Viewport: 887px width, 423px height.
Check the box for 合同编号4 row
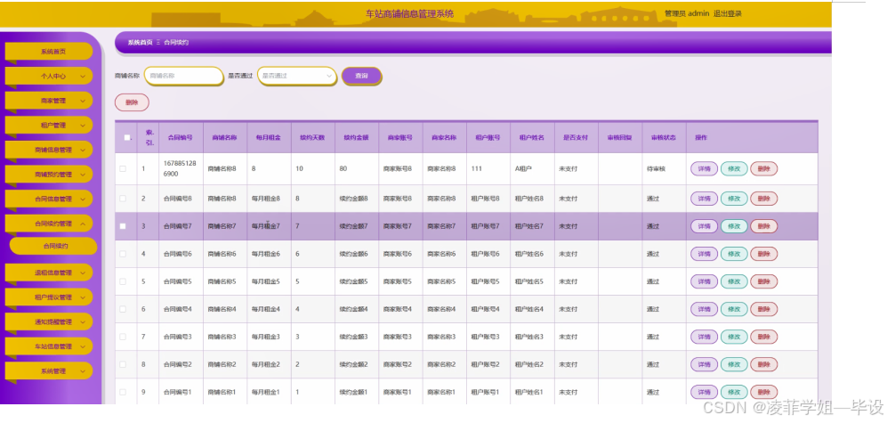(123, 309)
